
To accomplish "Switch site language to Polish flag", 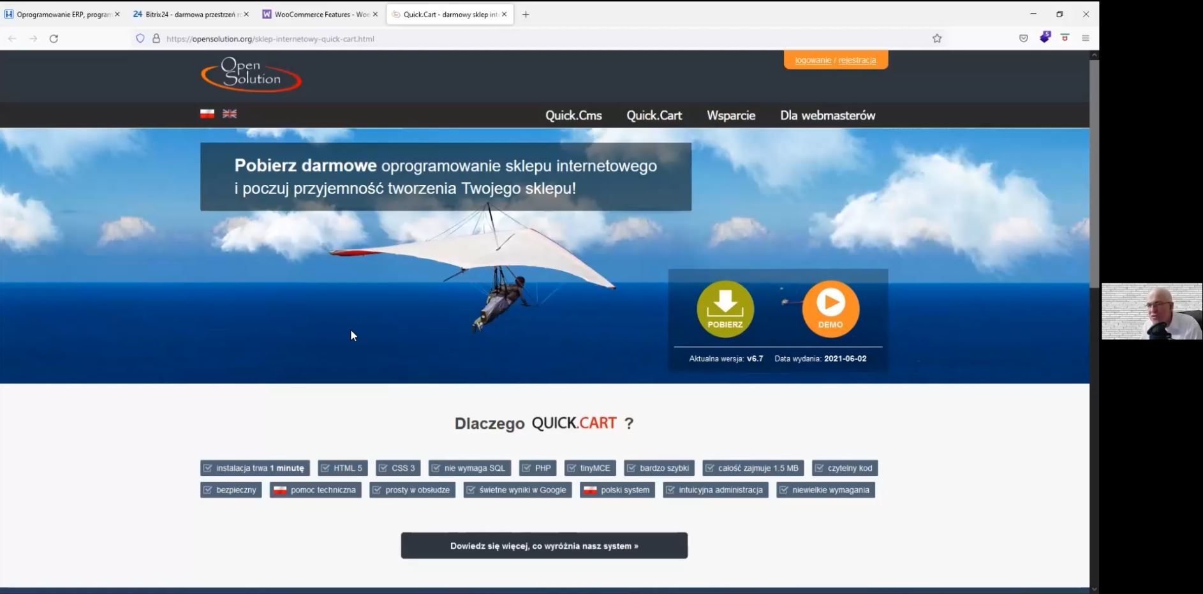I will (x=207, y=114).
